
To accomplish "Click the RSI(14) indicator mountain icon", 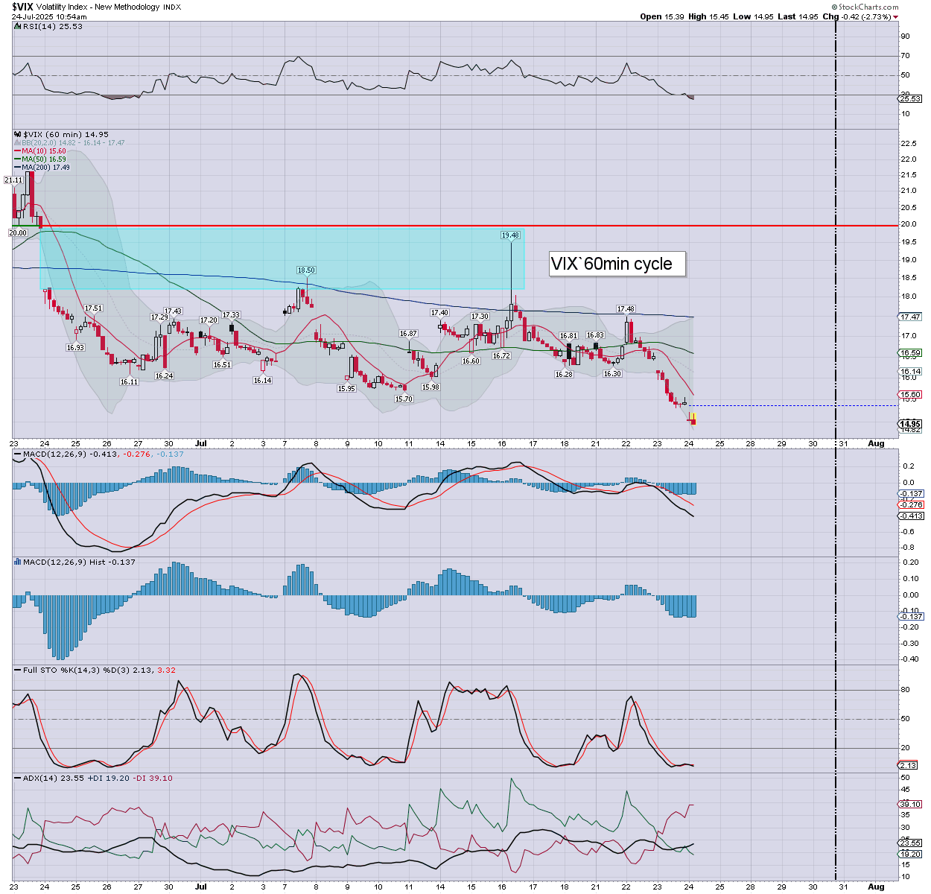I will tap(17, 26).
